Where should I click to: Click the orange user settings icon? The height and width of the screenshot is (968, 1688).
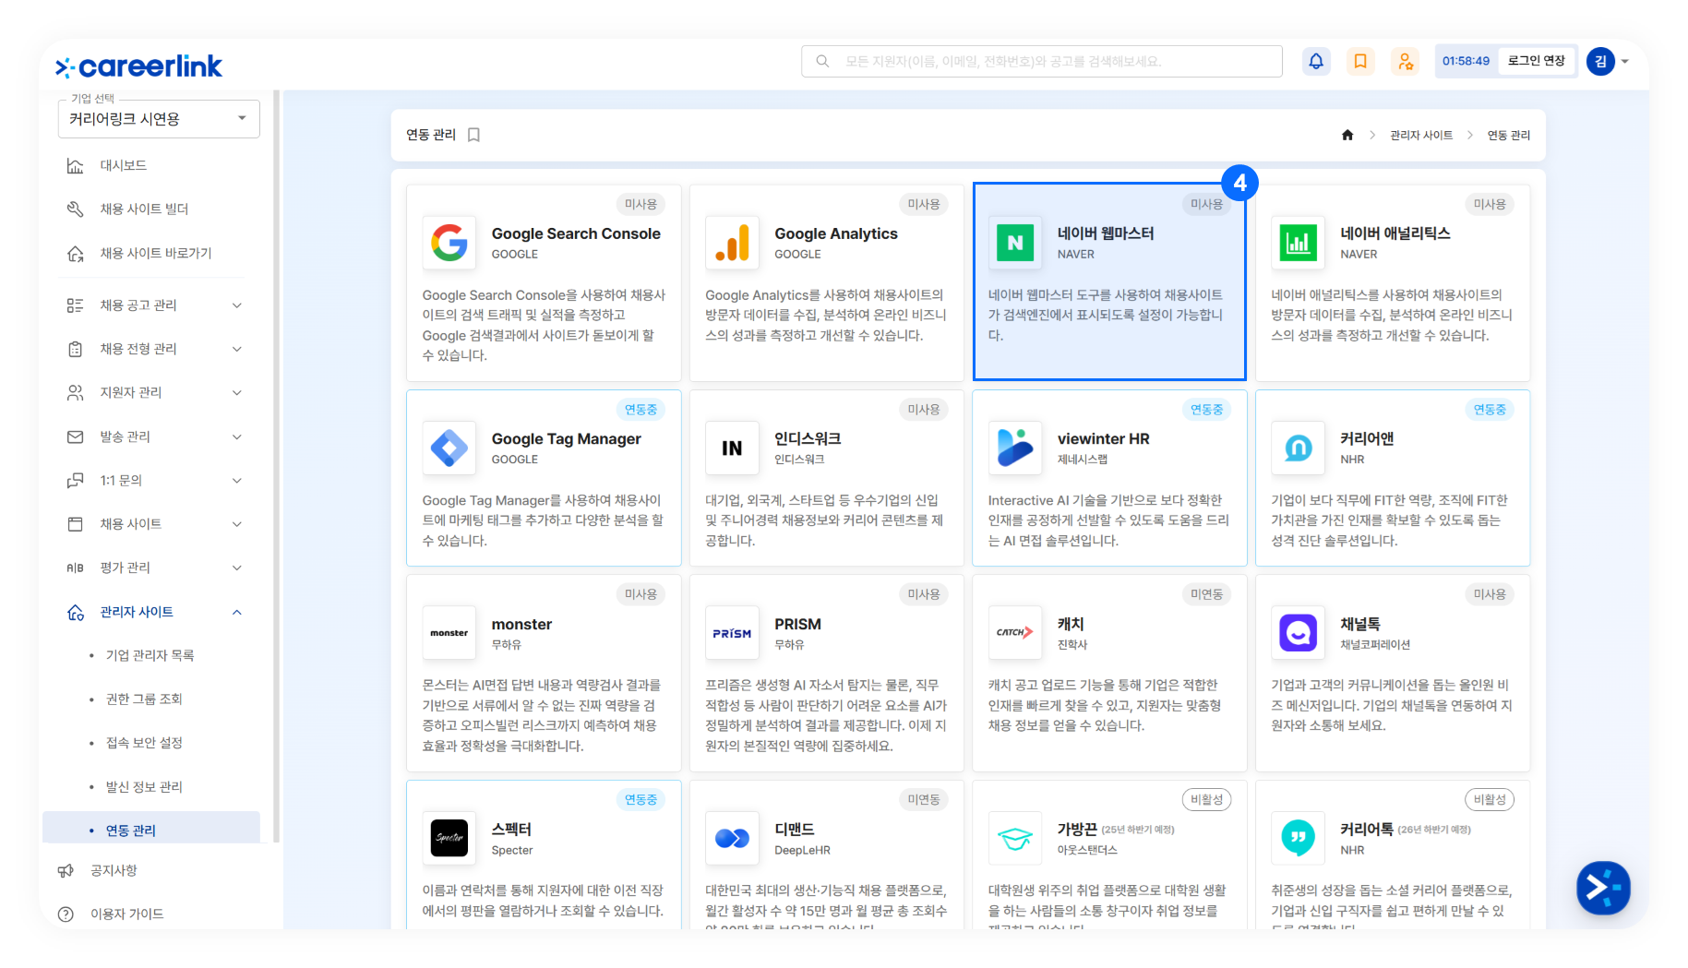click(x=1405, y=61)
